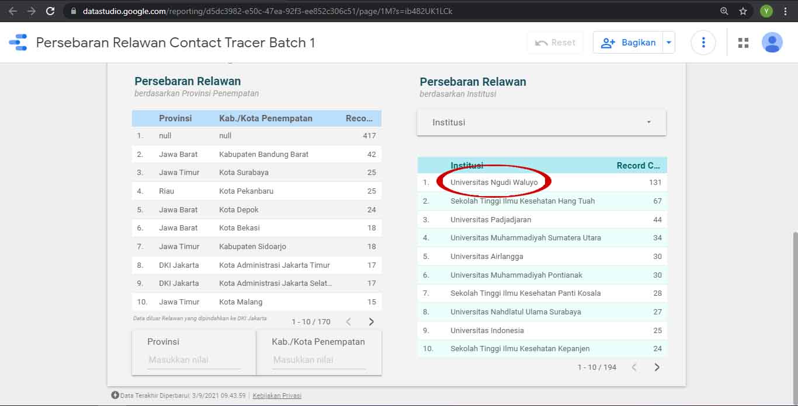Click the Bagikan share button
This screenshot has height=406, width=798.
coord(628,43)
